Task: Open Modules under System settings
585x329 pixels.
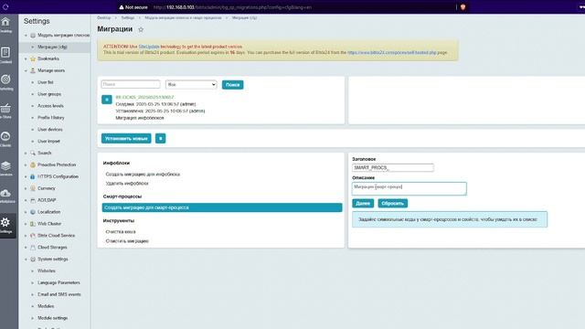Action: tap(46, 306)
